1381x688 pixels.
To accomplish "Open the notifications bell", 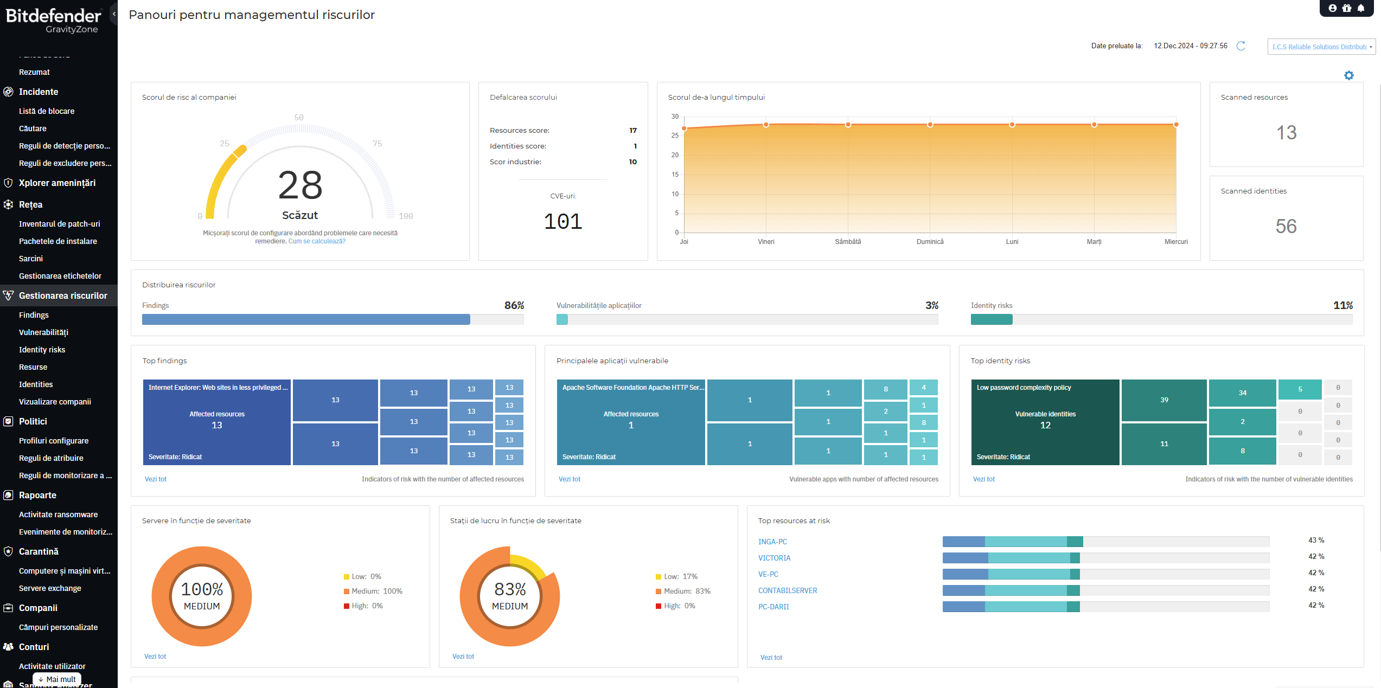I will [1361, 8].
